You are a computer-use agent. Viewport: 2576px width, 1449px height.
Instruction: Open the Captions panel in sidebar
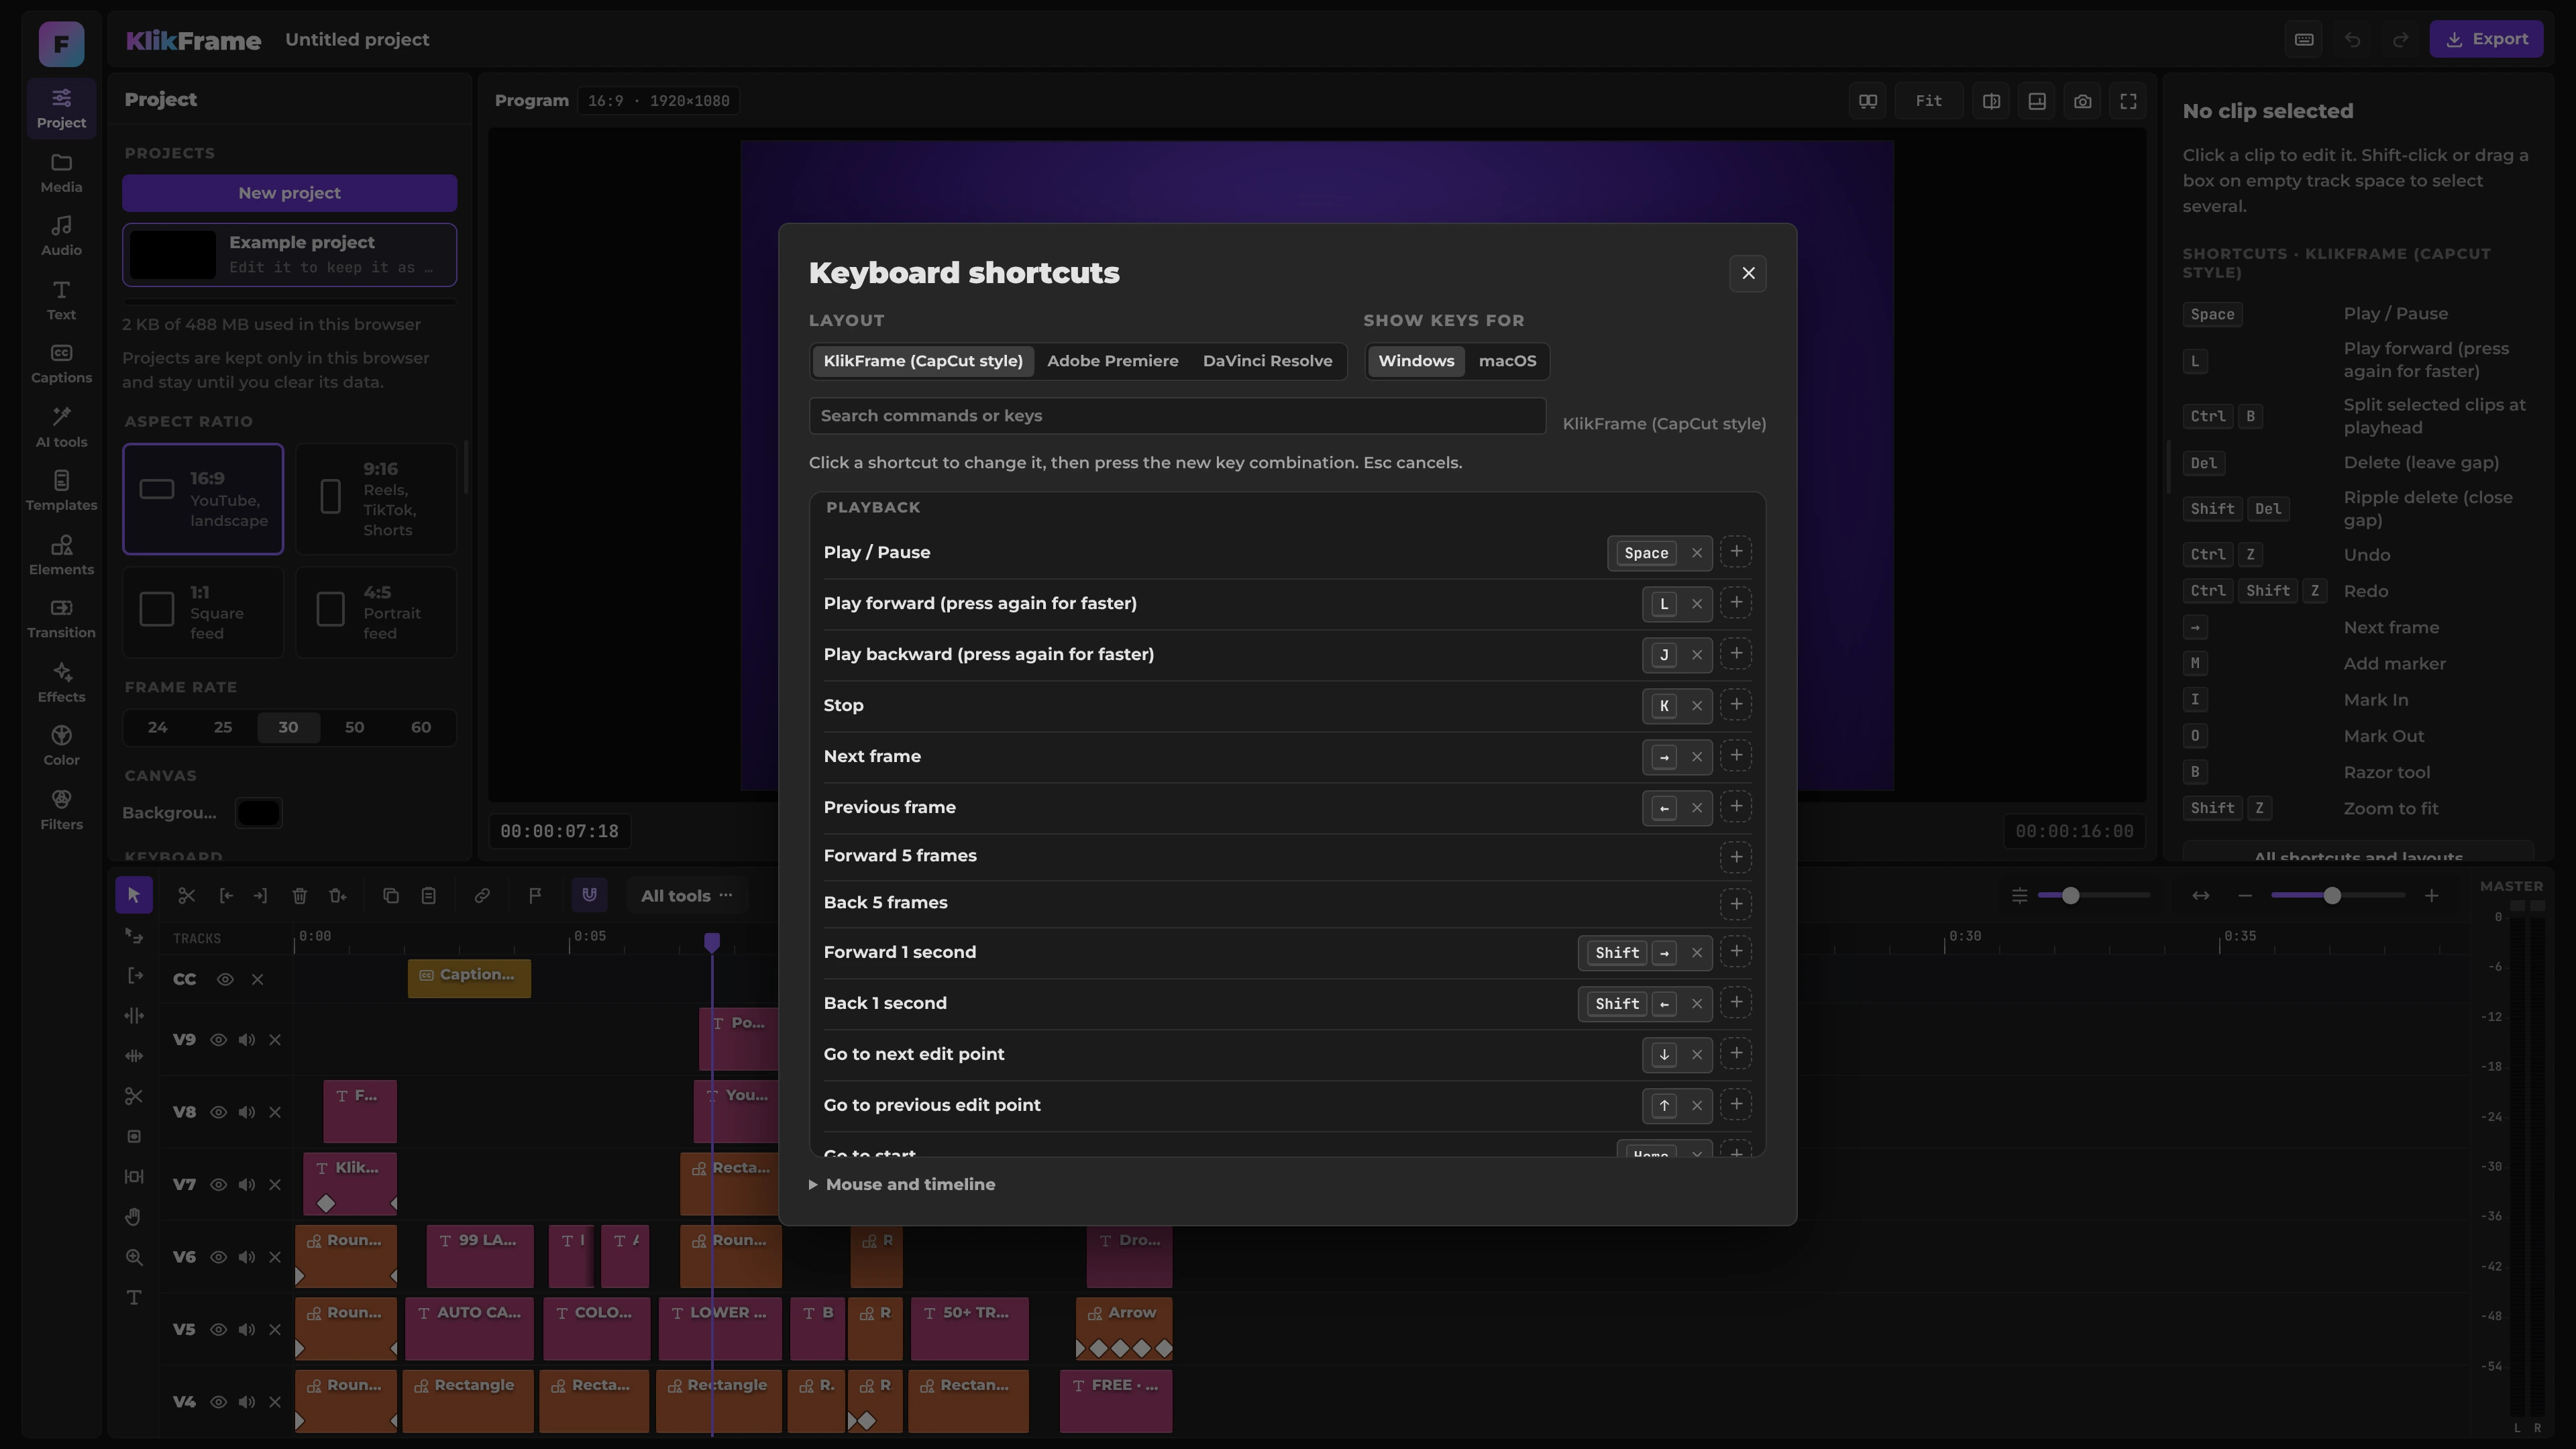(61, 364)
